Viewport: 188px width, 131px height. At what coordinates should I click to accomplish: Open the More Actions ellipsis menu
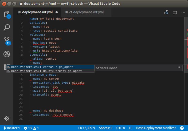click(x=183, y=12)
